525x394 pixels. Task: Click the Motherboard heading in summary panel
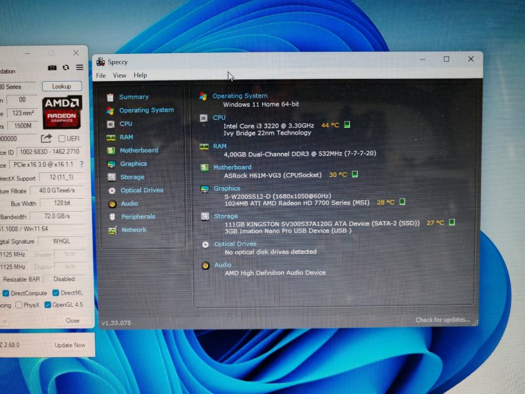coord(233,167)
